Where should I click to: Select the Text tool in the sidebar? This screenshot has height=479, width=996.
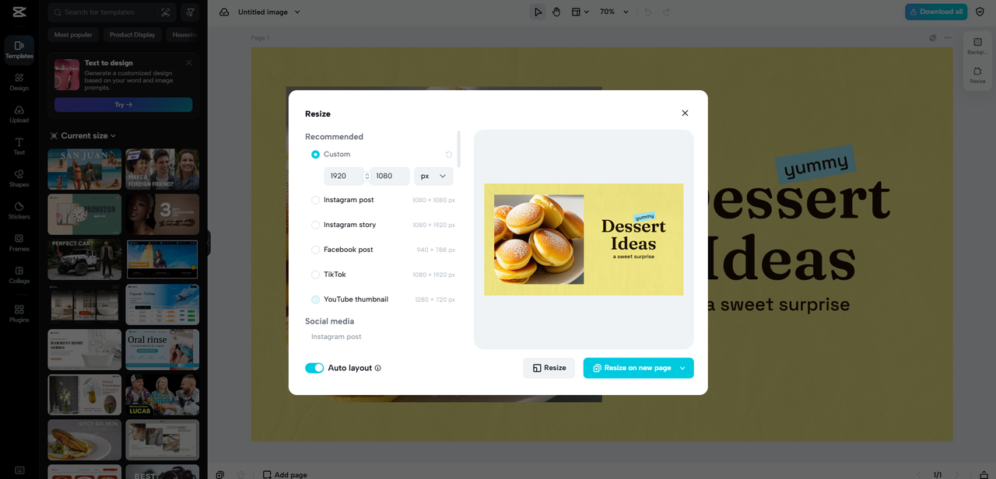click(x=19, y=145)
